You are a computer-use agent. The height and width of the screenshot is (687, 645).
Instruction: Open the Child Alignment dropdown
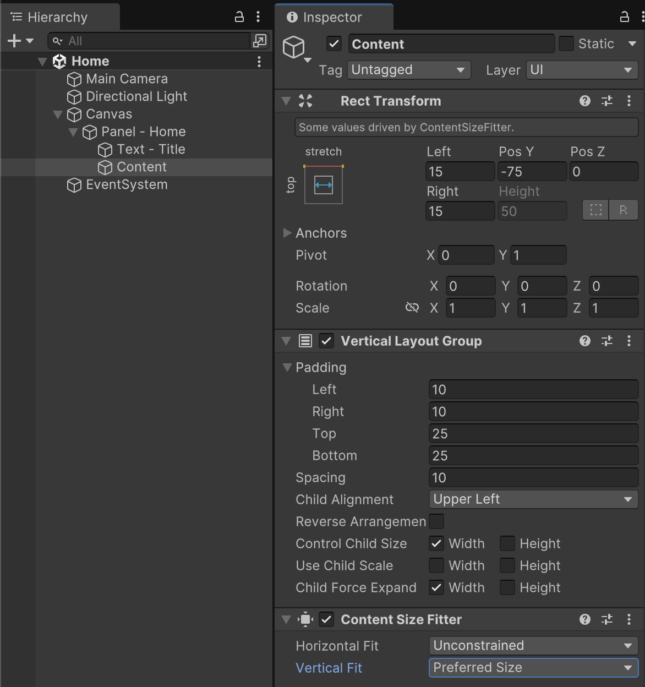pos(533,499)
